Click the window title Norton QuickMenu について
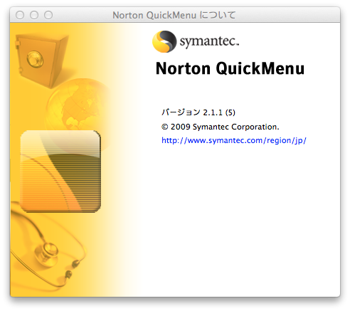Screen dimensions: 350x311 click(174, 15)
